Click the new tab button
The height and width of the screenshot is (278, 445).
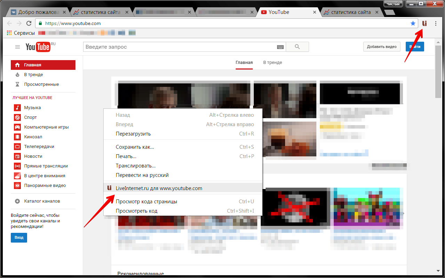coord(390,13)
